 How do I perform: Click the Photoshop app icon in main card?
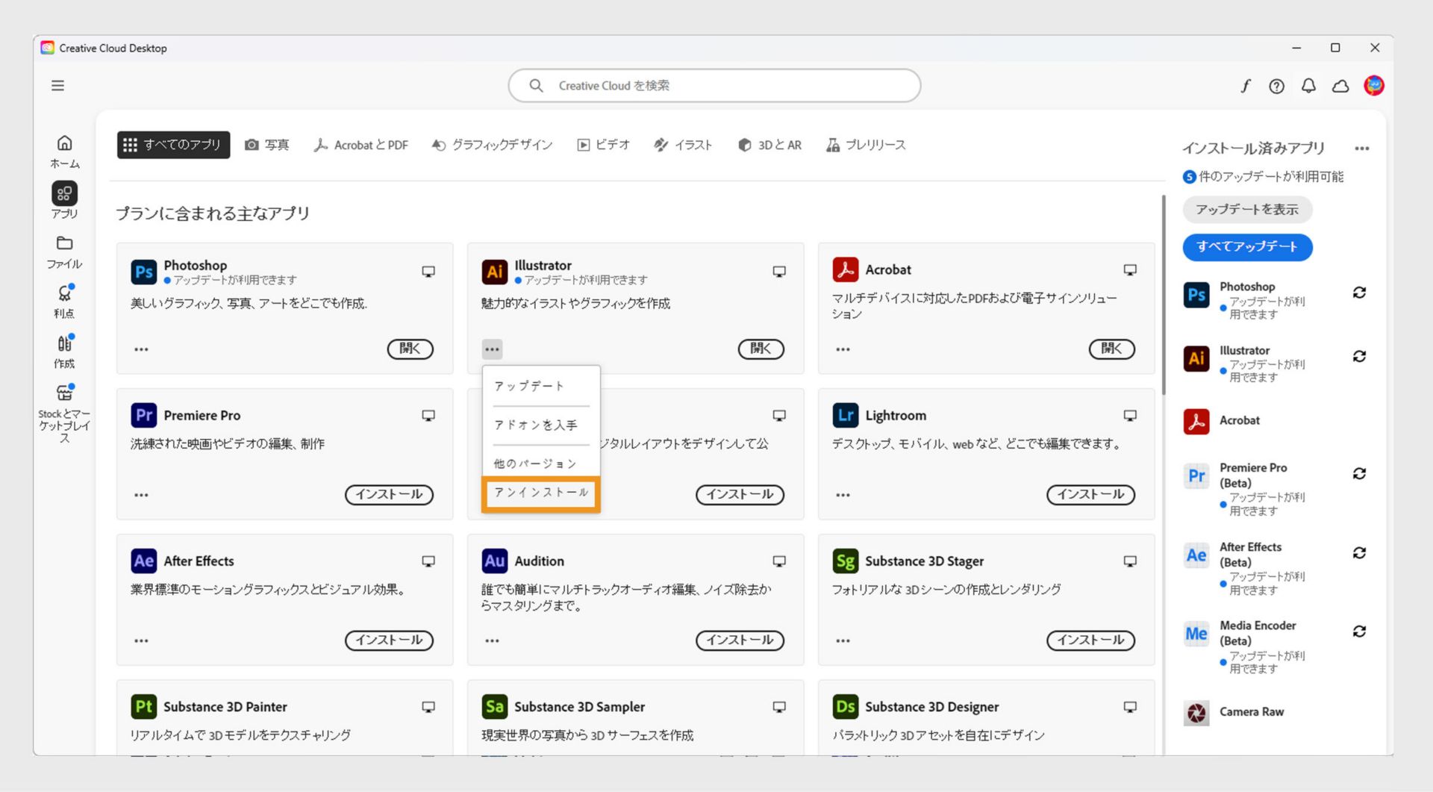(143, 272)
